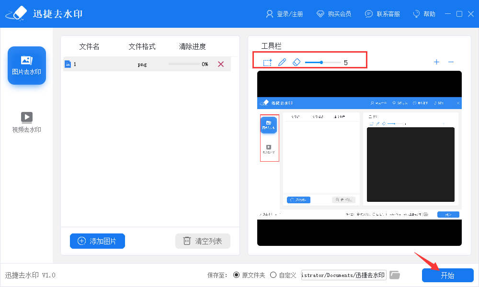Click the file 1 image icon
Screen dimensions: 479x287
(x=68, y=64)
